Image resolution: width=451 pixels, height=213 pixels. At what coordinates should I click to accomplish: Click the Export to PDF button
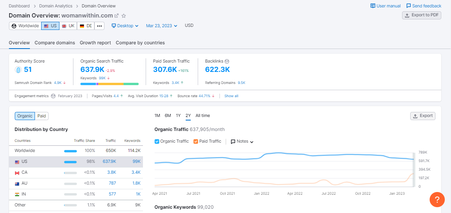coord(421,15)
